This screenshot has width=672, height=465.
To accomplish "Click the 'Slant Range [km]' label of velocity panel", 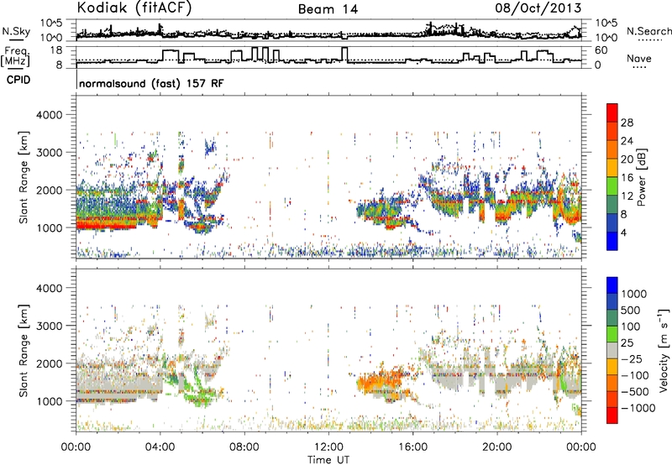I will pyautogui.click(x=24, y=350).
